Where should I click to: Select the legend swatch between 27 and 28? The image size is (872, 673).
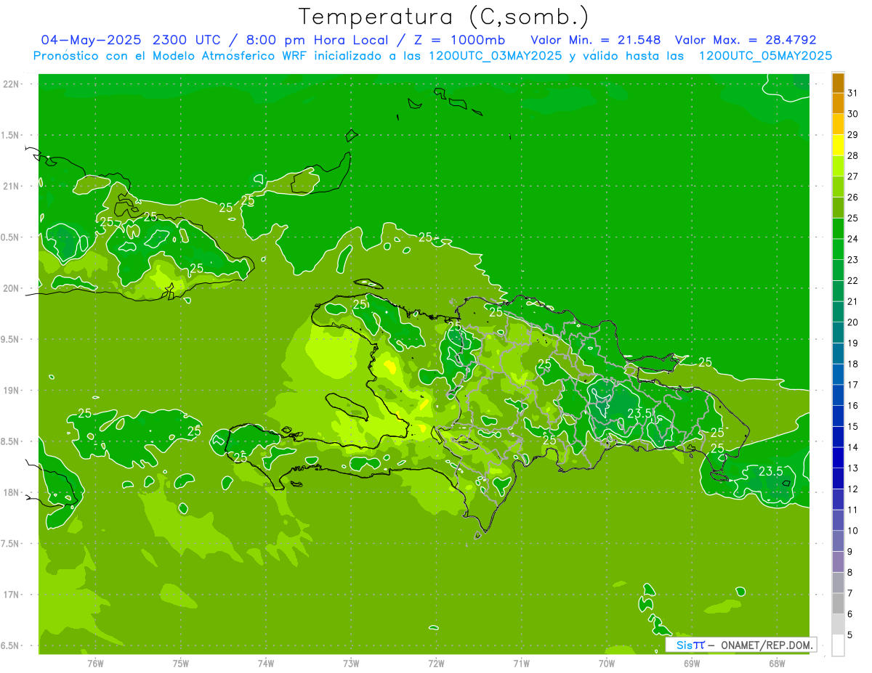point(838,166)
